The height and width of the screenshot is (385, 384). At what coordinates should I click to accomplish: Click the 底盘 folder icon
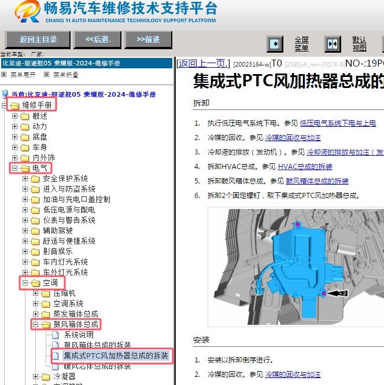pyautogui.click(x=25, y=137)
